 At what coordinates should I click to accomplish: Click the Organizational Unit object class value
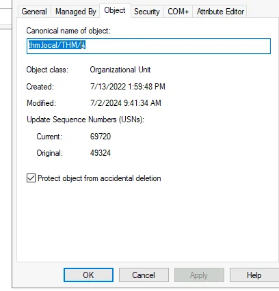tap(120, 70)
